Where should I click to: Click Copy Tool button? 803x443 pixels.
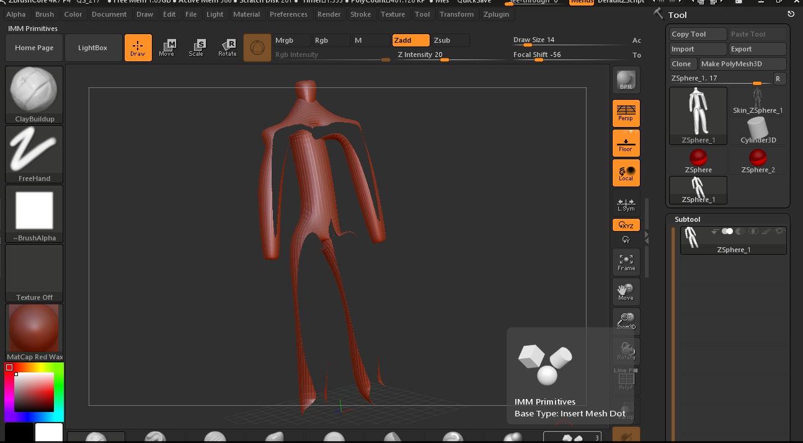(698, 34)
